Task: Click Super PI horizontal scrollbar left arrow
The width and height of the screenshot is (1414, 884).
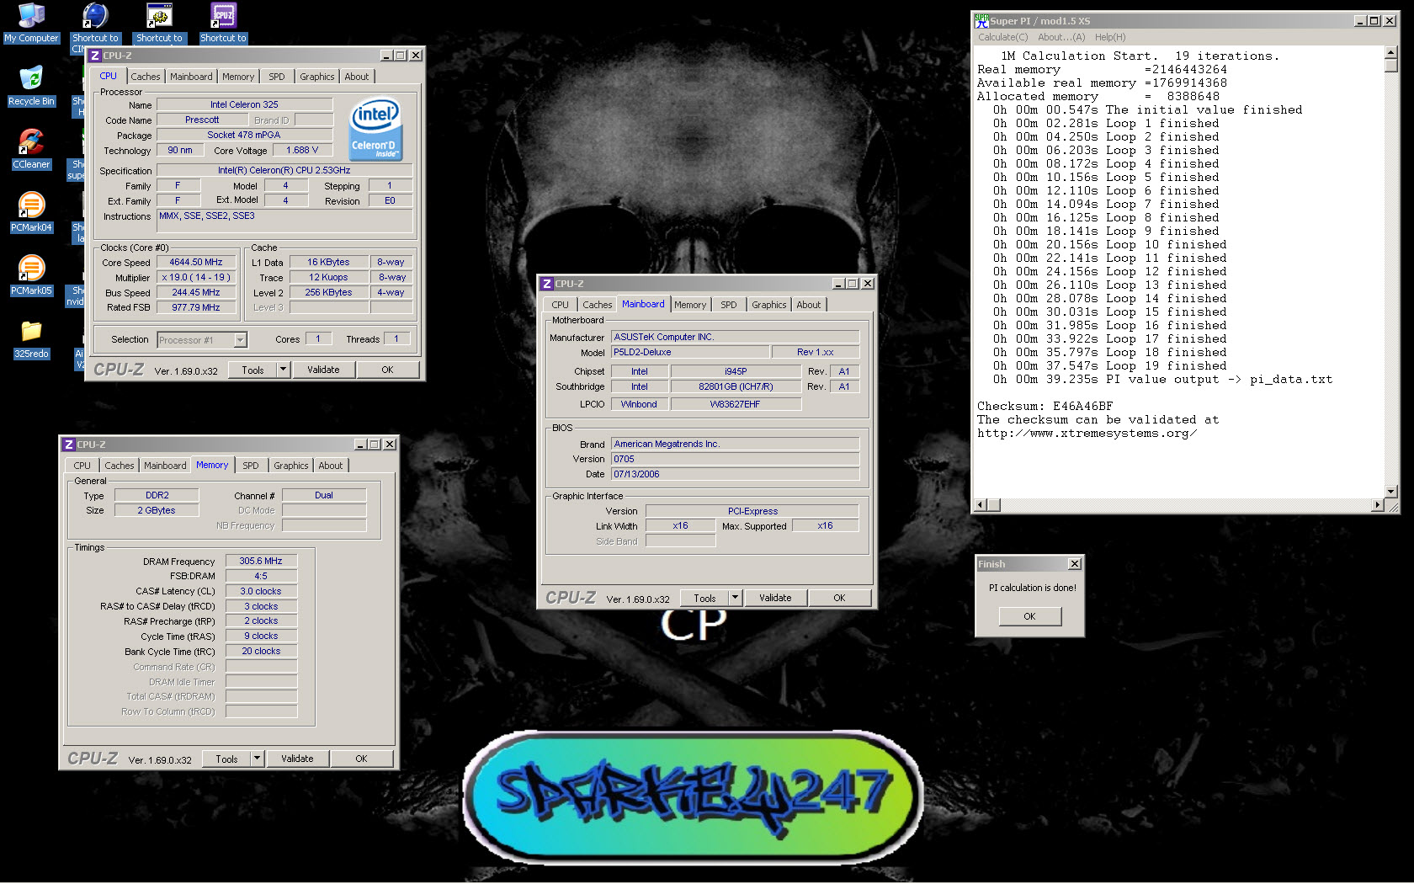Action: coord(980,505)
